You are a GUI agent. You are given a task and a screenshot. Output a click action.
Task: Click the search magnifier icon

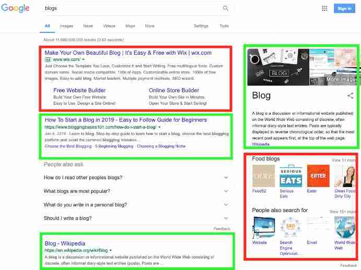click(225, 8)
